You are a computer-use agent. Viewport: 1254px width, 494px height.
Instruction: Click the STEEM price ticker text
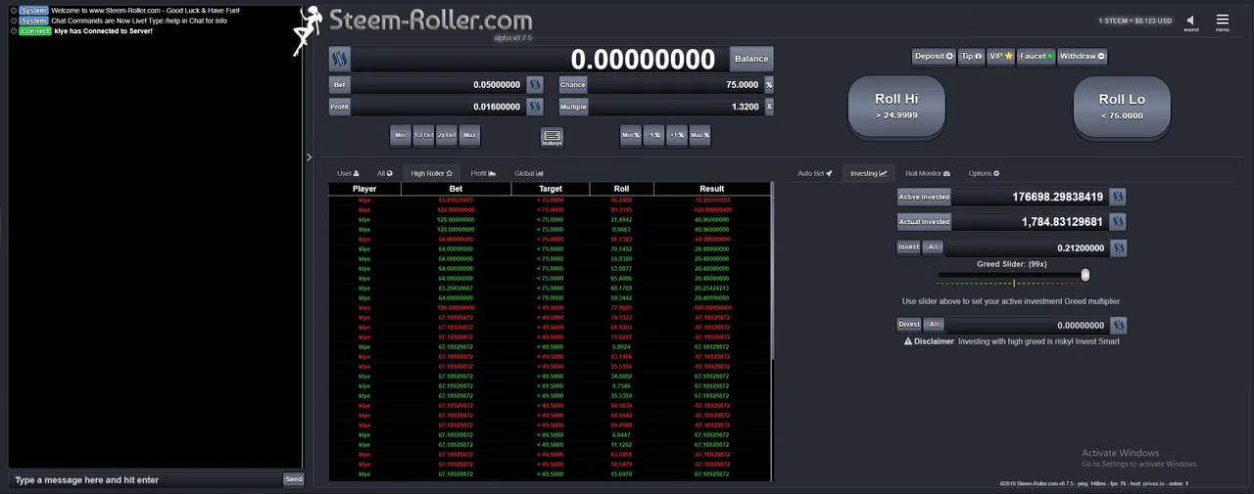[1135, 20]
